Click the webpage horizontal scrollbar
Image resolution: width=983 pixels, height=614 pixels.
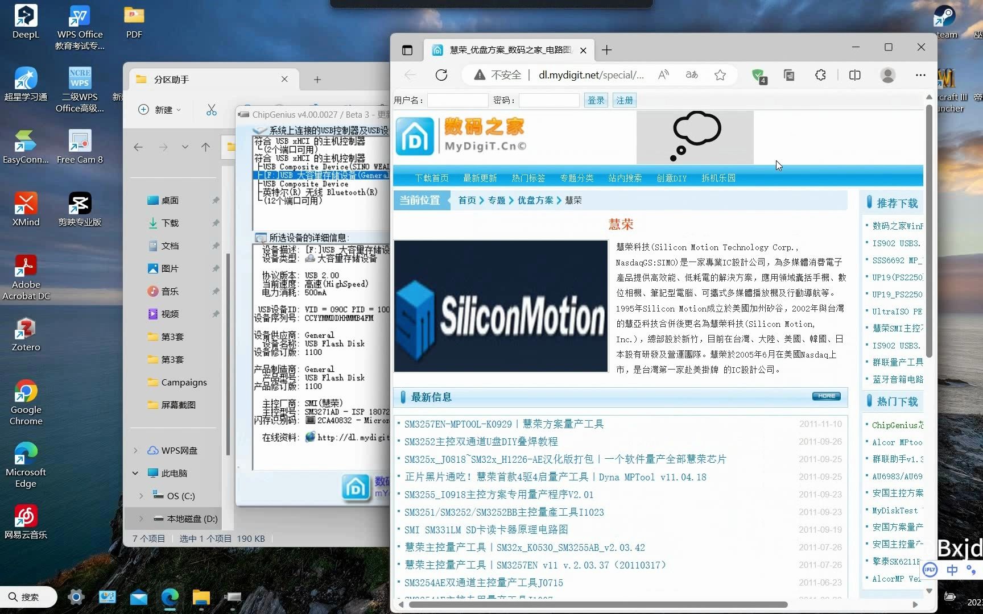[597, 604]
